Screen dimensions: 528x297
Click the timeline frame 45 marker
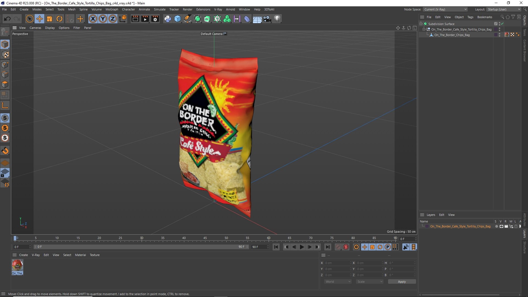point(205,238)
